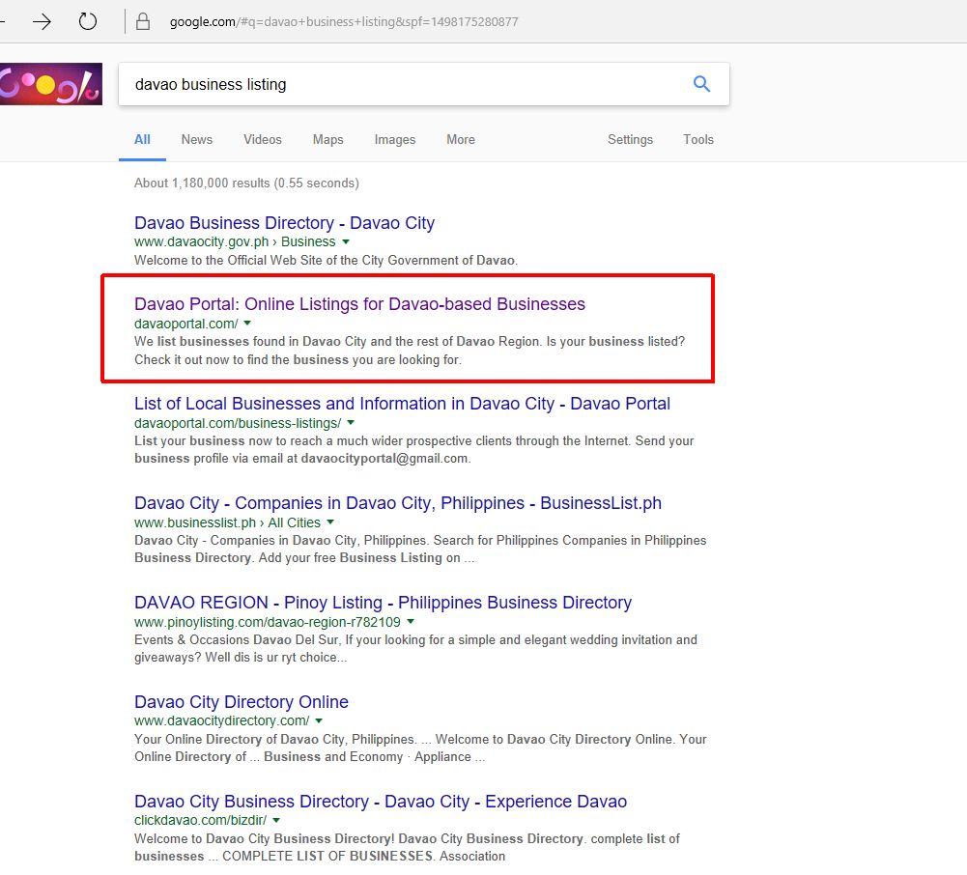Expand dropdown arrow next to davaocity.gov.ph URL
The height and width of the screenshot is (875, 967).
346,241
